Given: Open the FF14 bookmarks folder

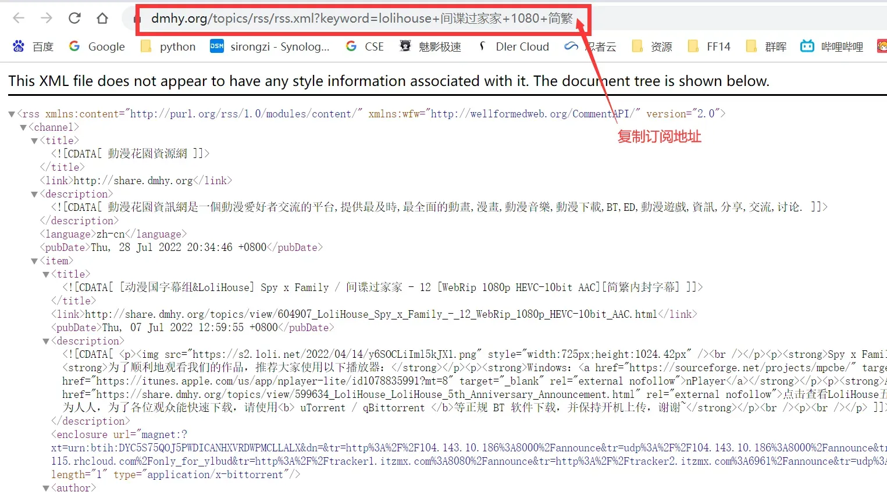Looking at the screenshot, I should (x=708, y=46).
